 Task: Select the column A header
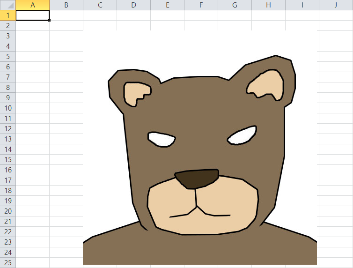(x=33, y=5)
